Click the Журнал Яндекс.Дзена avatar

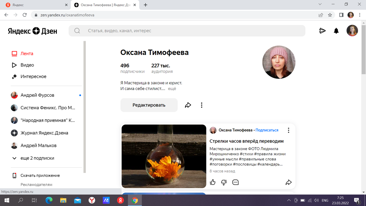click(x=14, y=133)
